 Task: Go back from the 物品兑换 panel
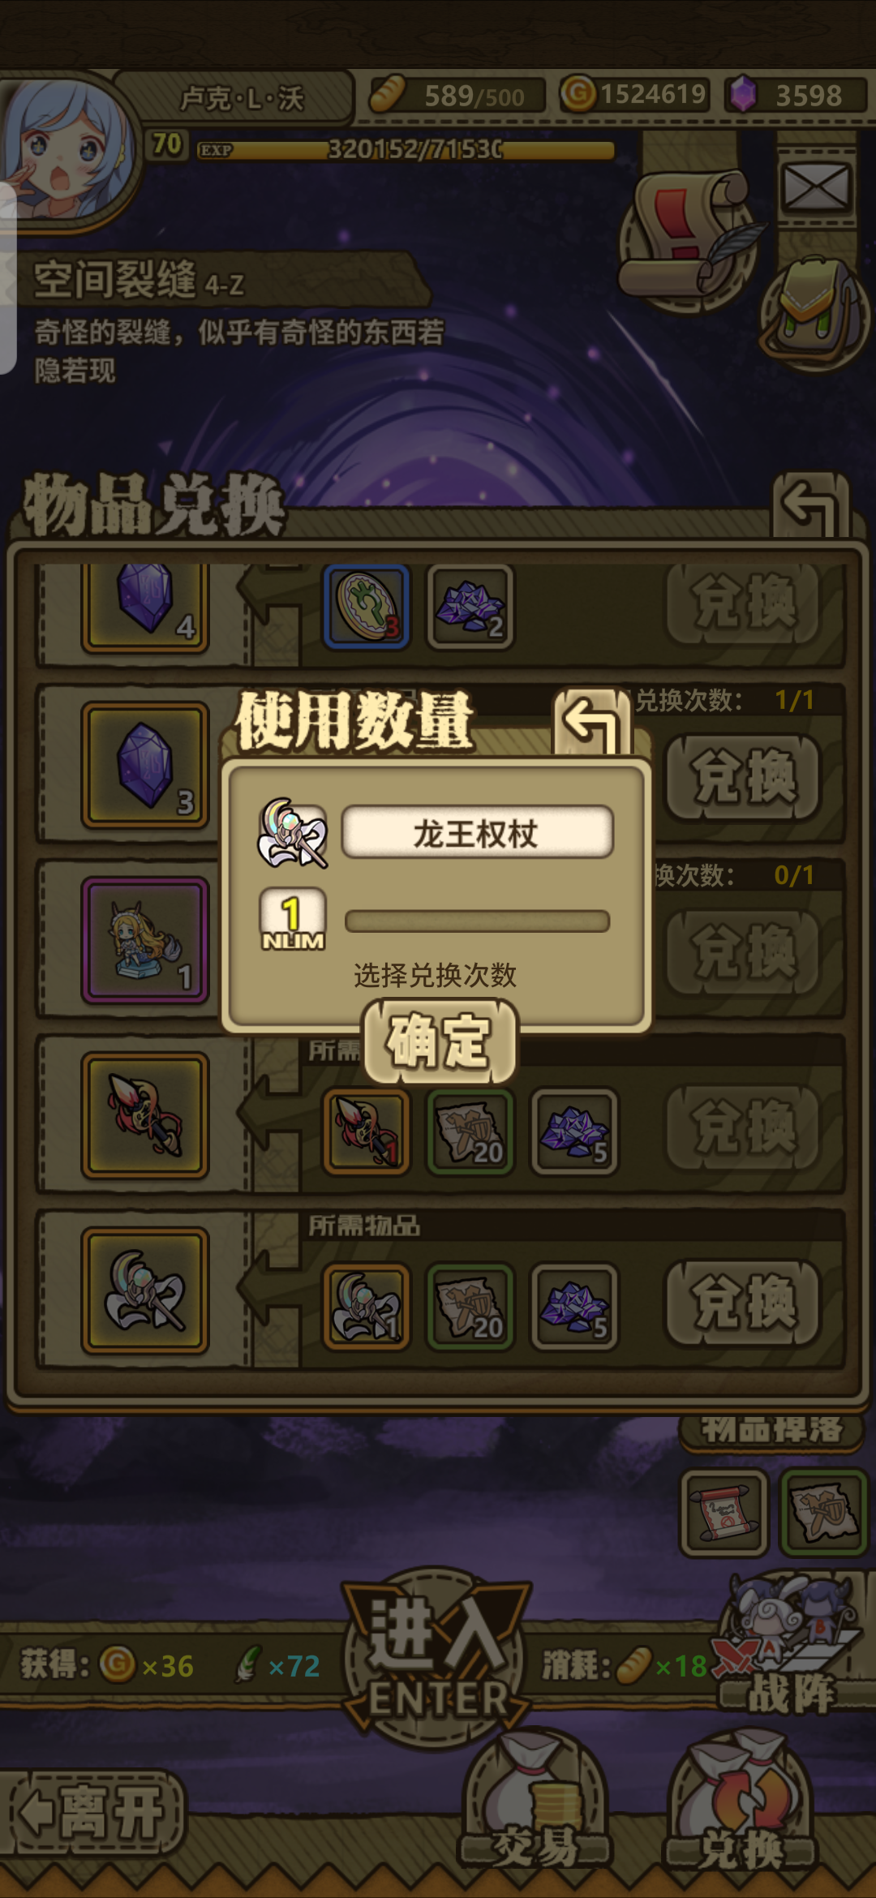[810, 506]
